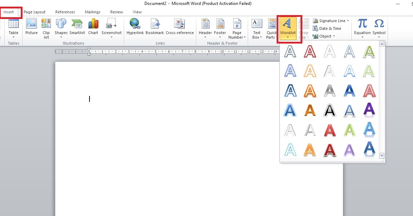
Task: Choose the solid olive green WordArt style
Action: 369,51
